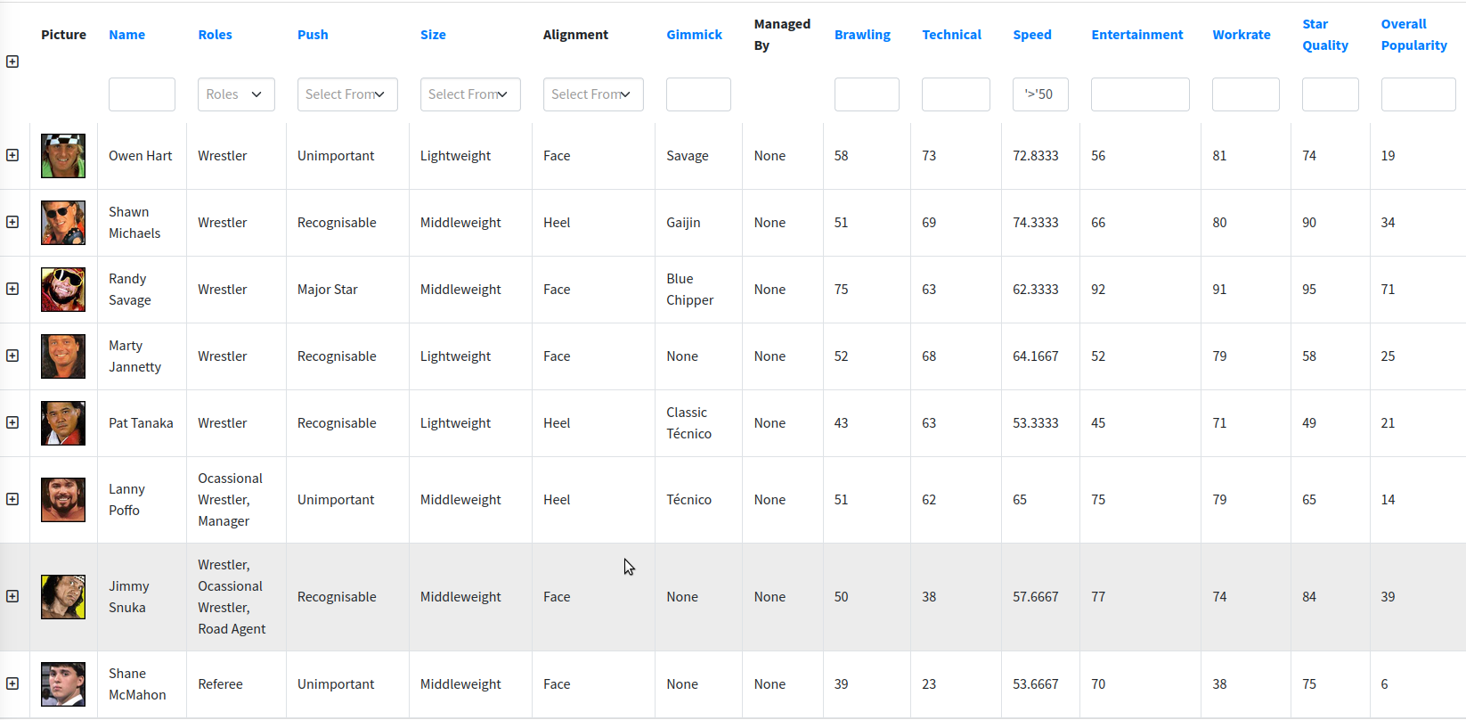Click the Pat Tanaka row plus icon
The height and width of the screenshot is (720, 1466).
pyautogui.click(x=12, y=422)
